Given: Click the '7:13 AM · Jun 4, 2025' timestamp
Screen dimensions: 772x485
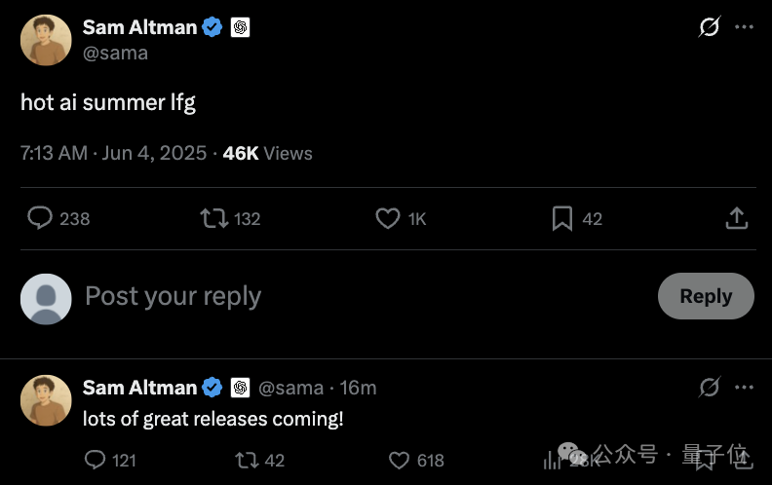Looking at the screenshot, I should tap(113, 153).
